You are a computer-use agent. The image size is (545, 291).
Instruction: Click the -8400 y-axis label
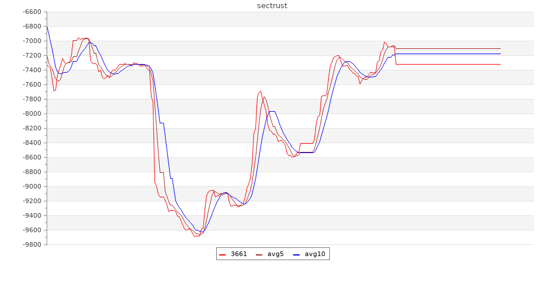tap(30, 143)
